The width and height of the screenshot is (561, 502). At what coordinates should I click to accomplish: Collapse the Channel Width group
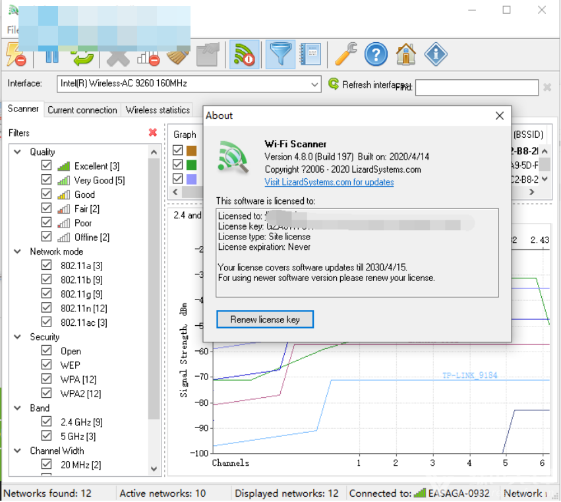(17, 451)
